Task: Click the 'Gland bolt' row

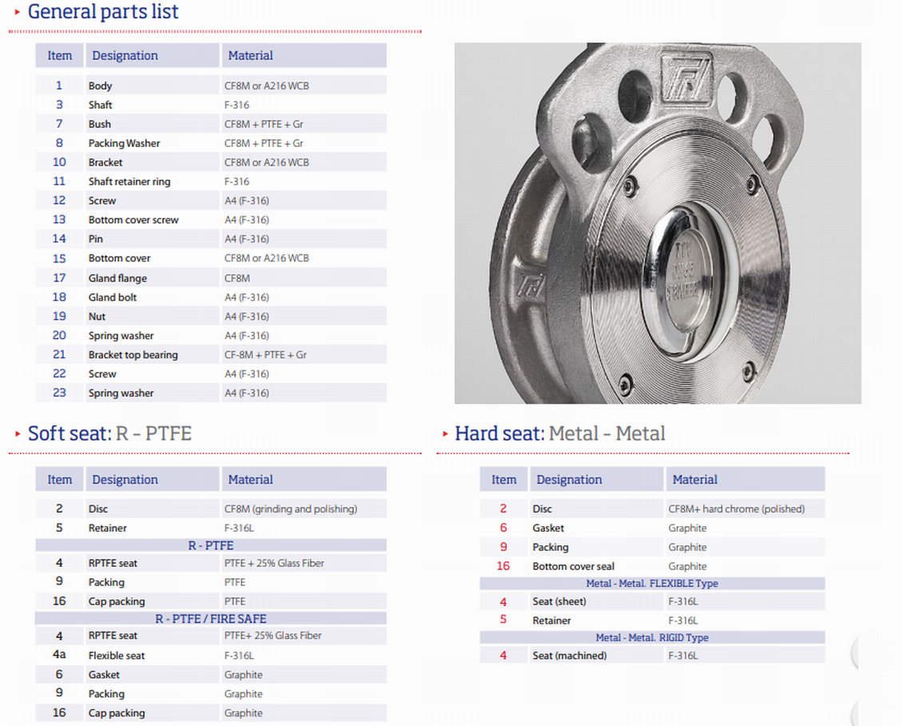Action: click(x=211, y=297)
